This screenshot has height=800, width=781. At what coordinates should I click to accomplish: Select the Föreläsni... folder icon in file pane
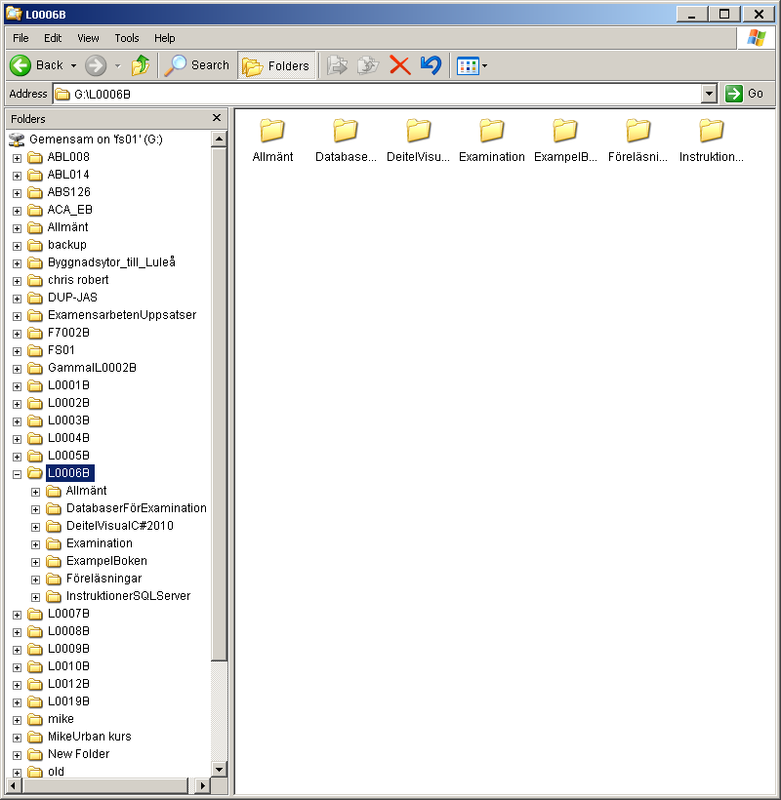coord(638,131)
